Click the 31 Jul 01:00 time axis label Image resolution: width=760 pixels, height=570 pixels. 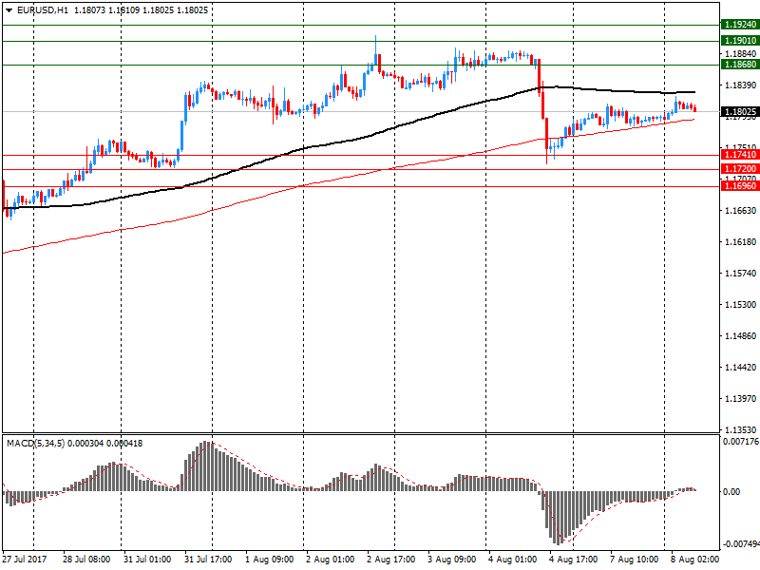point(147,560)
